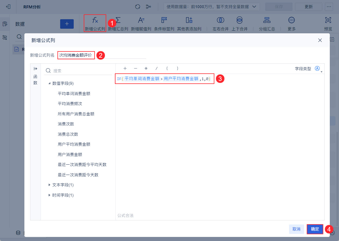
Task: Select field 最近一次消费距今平均天数
Action: tap(82, 165)
